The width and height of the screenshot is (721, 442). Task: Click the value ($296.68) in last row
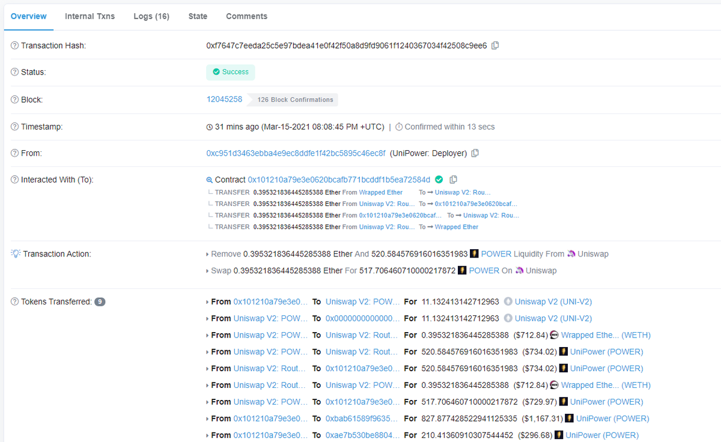(535, 435)
